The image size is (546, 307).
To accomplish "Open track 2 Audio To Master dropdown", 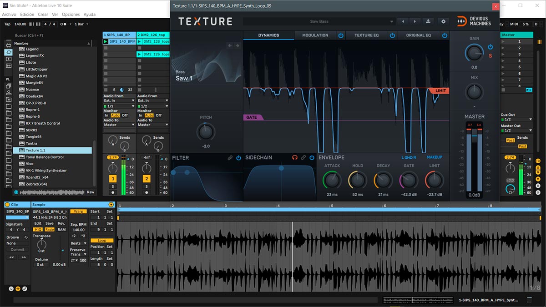I will (x=153, y=125).
